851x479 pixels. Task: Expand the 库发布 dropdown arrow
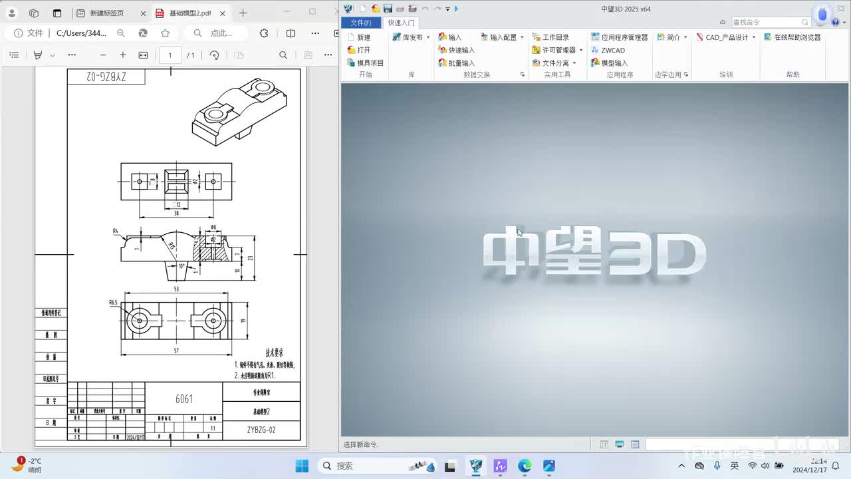pos(428,37)
